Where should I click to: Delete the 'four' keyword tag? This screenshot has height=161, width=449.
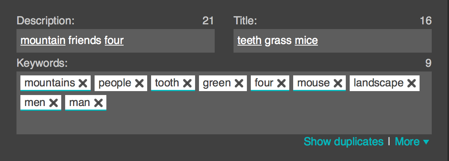click(281, 83)
